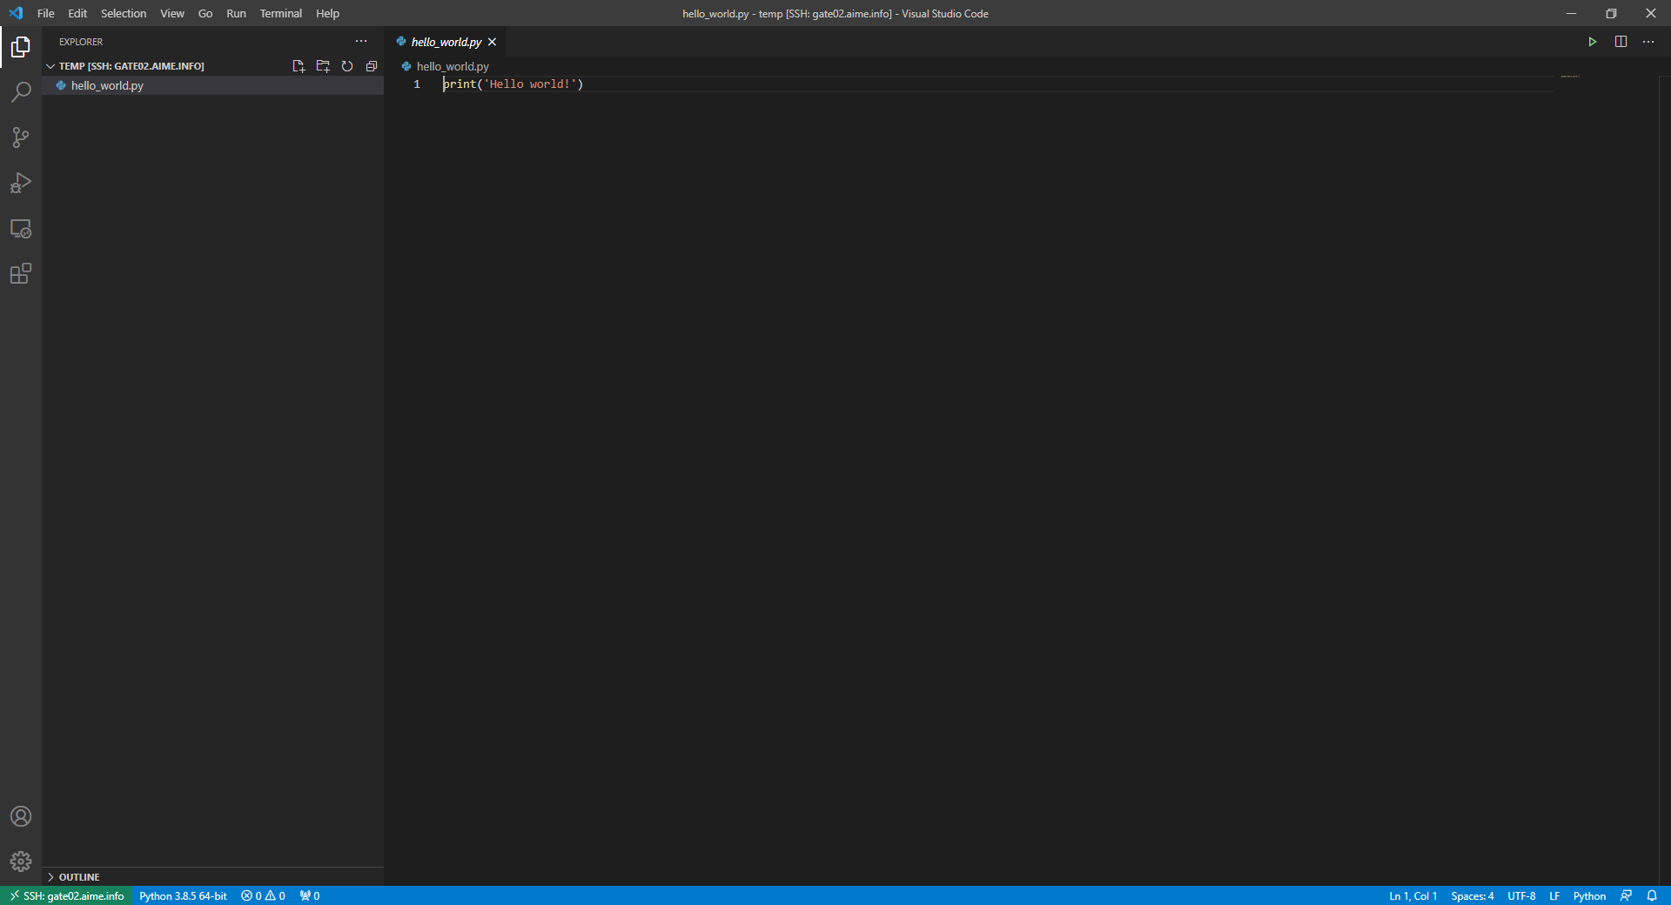Open the Manage gear menu
Viewport: 1671px width, 905px height.
tap(21, 861)
